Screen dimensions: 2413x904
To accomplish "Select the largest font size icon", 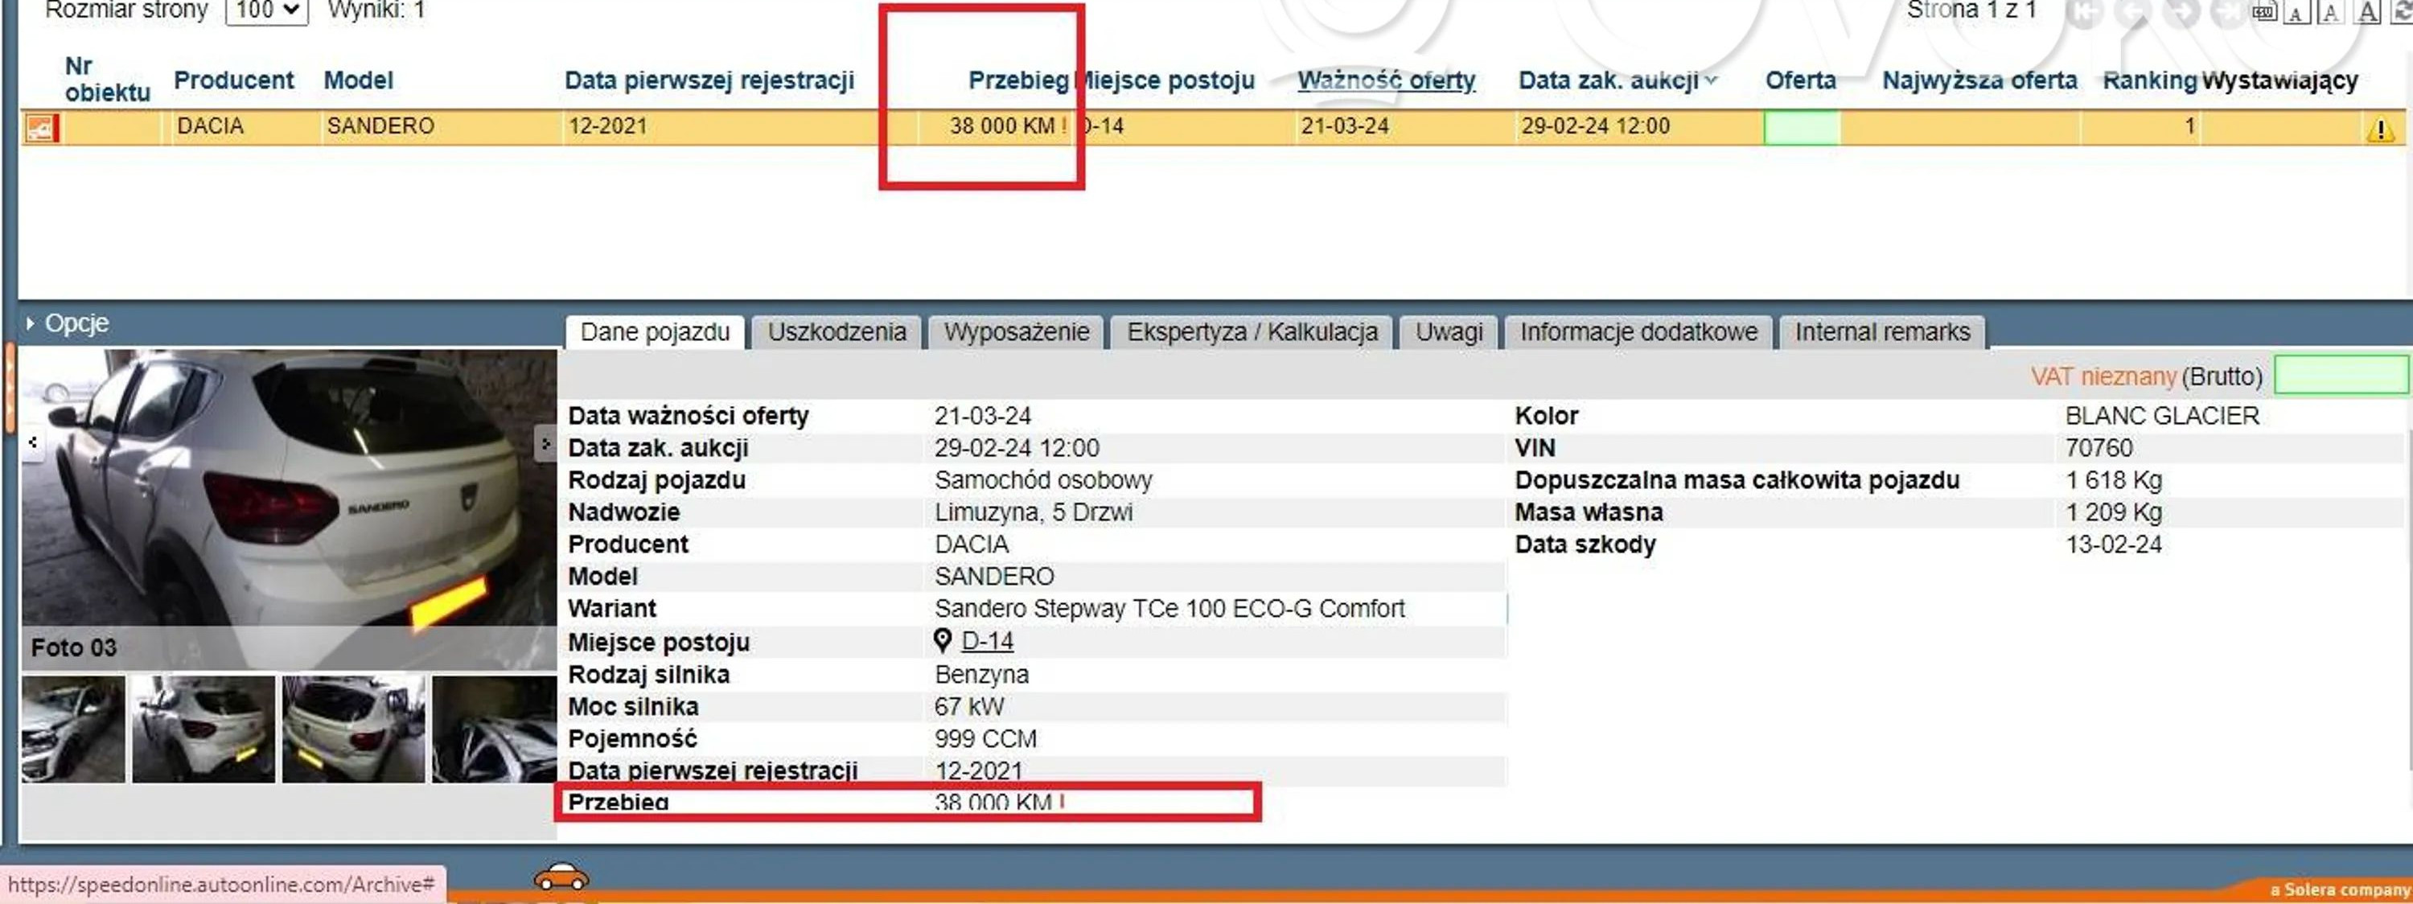I will point(2367,11).
